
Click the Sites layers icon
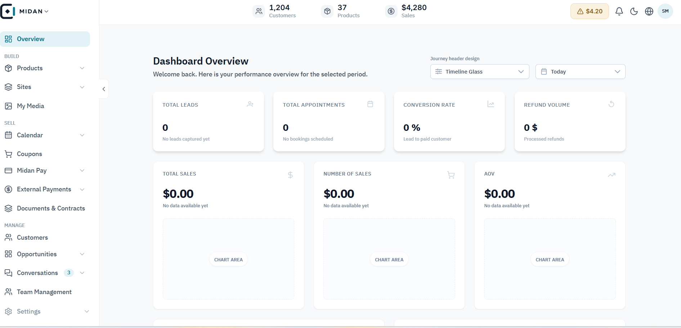8,87
